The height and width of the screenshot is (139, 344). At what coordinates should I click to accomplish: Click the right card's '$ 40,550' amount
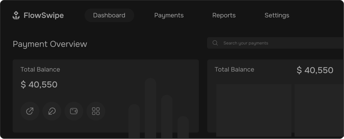[315, 70]
